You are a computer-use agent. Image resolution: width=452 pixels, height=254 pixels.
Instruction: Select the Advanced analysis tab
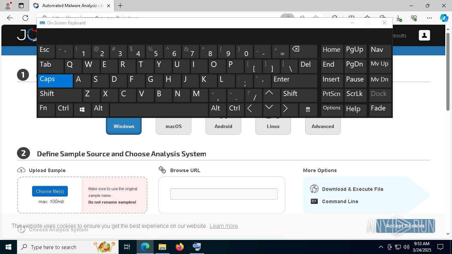point(323,126)
